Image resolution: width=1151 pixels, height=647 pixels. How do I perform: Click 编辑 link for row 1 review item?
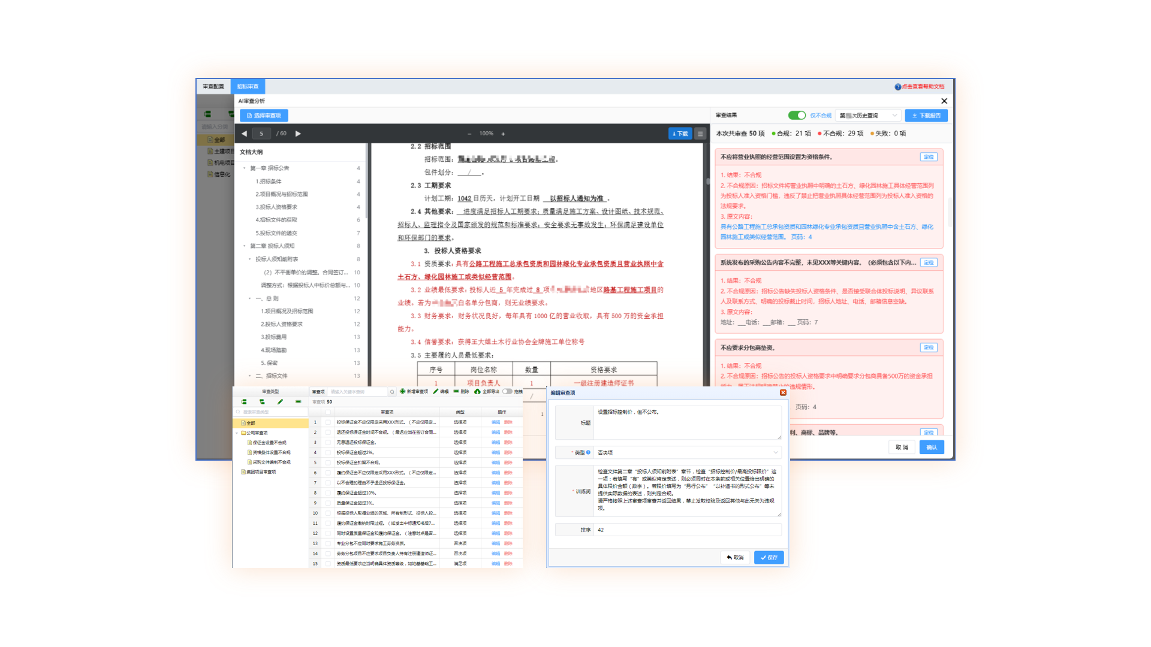click(x=496, y=422)
